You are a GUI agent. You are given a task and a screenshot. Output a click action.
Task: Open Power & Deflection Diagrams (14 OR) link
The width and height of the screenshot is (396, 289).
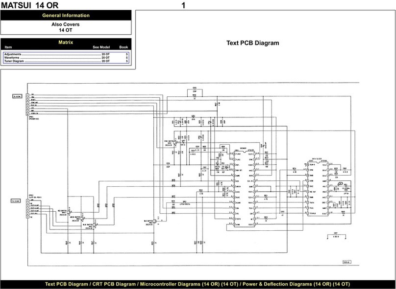point(287,284)
